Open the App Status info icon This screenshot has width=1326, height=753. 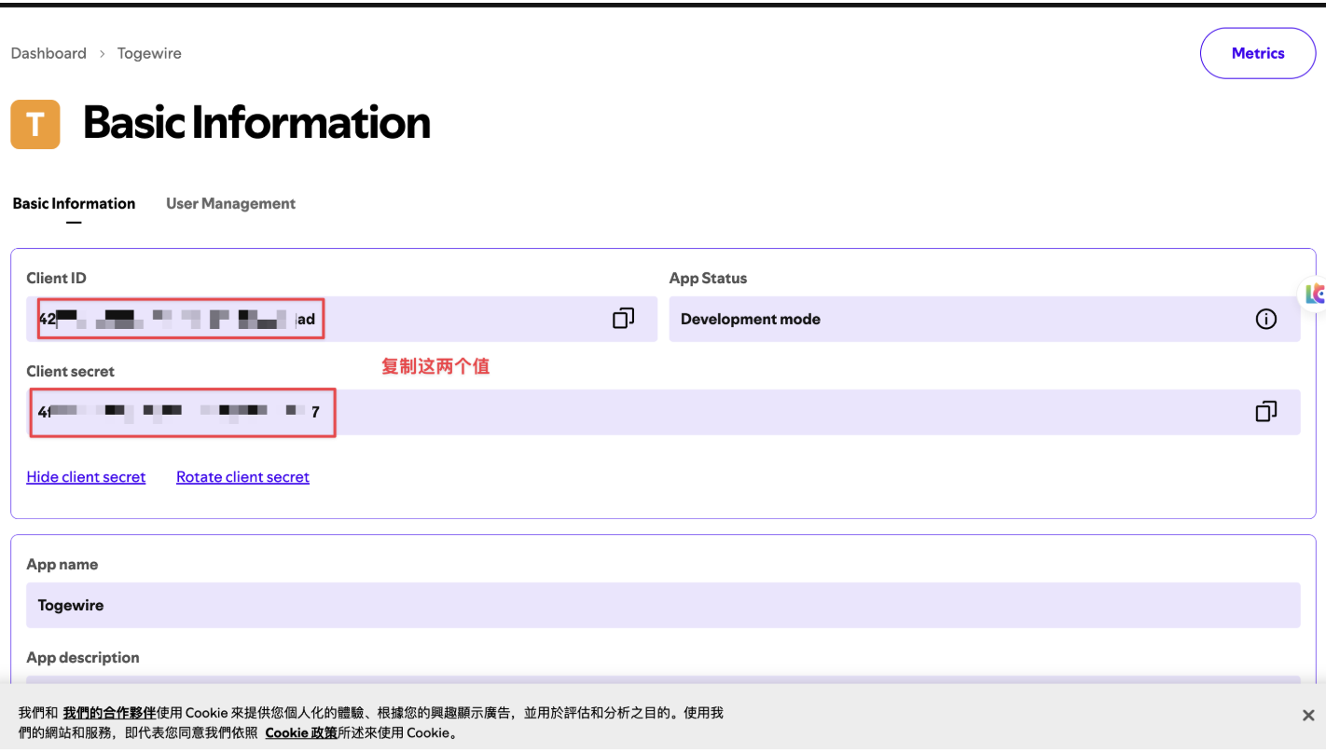(1265, 319)
